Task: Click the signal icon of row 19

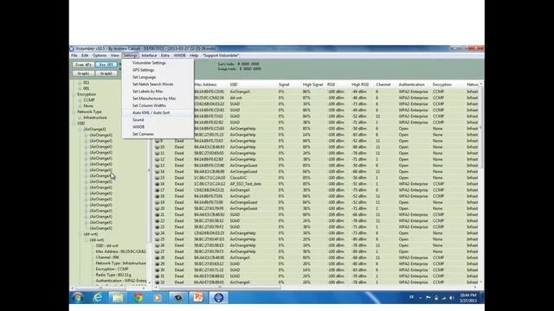Action: 158,202
